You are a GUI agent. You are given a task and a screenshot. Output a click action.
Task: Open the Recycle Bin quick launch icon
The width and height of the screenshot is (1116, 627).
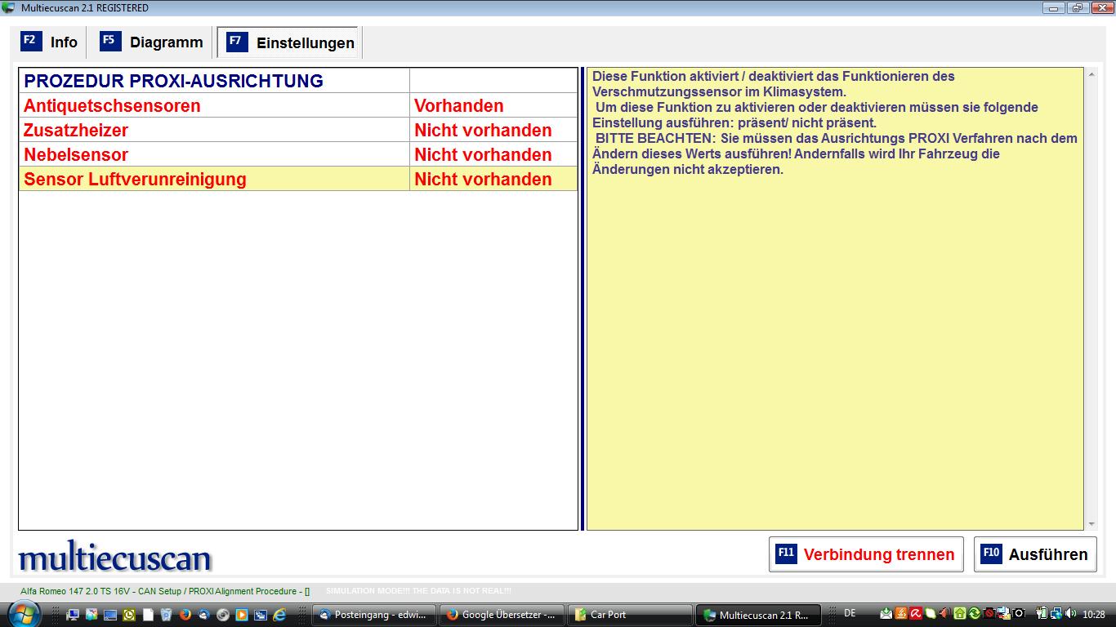(x=167, y=615)
